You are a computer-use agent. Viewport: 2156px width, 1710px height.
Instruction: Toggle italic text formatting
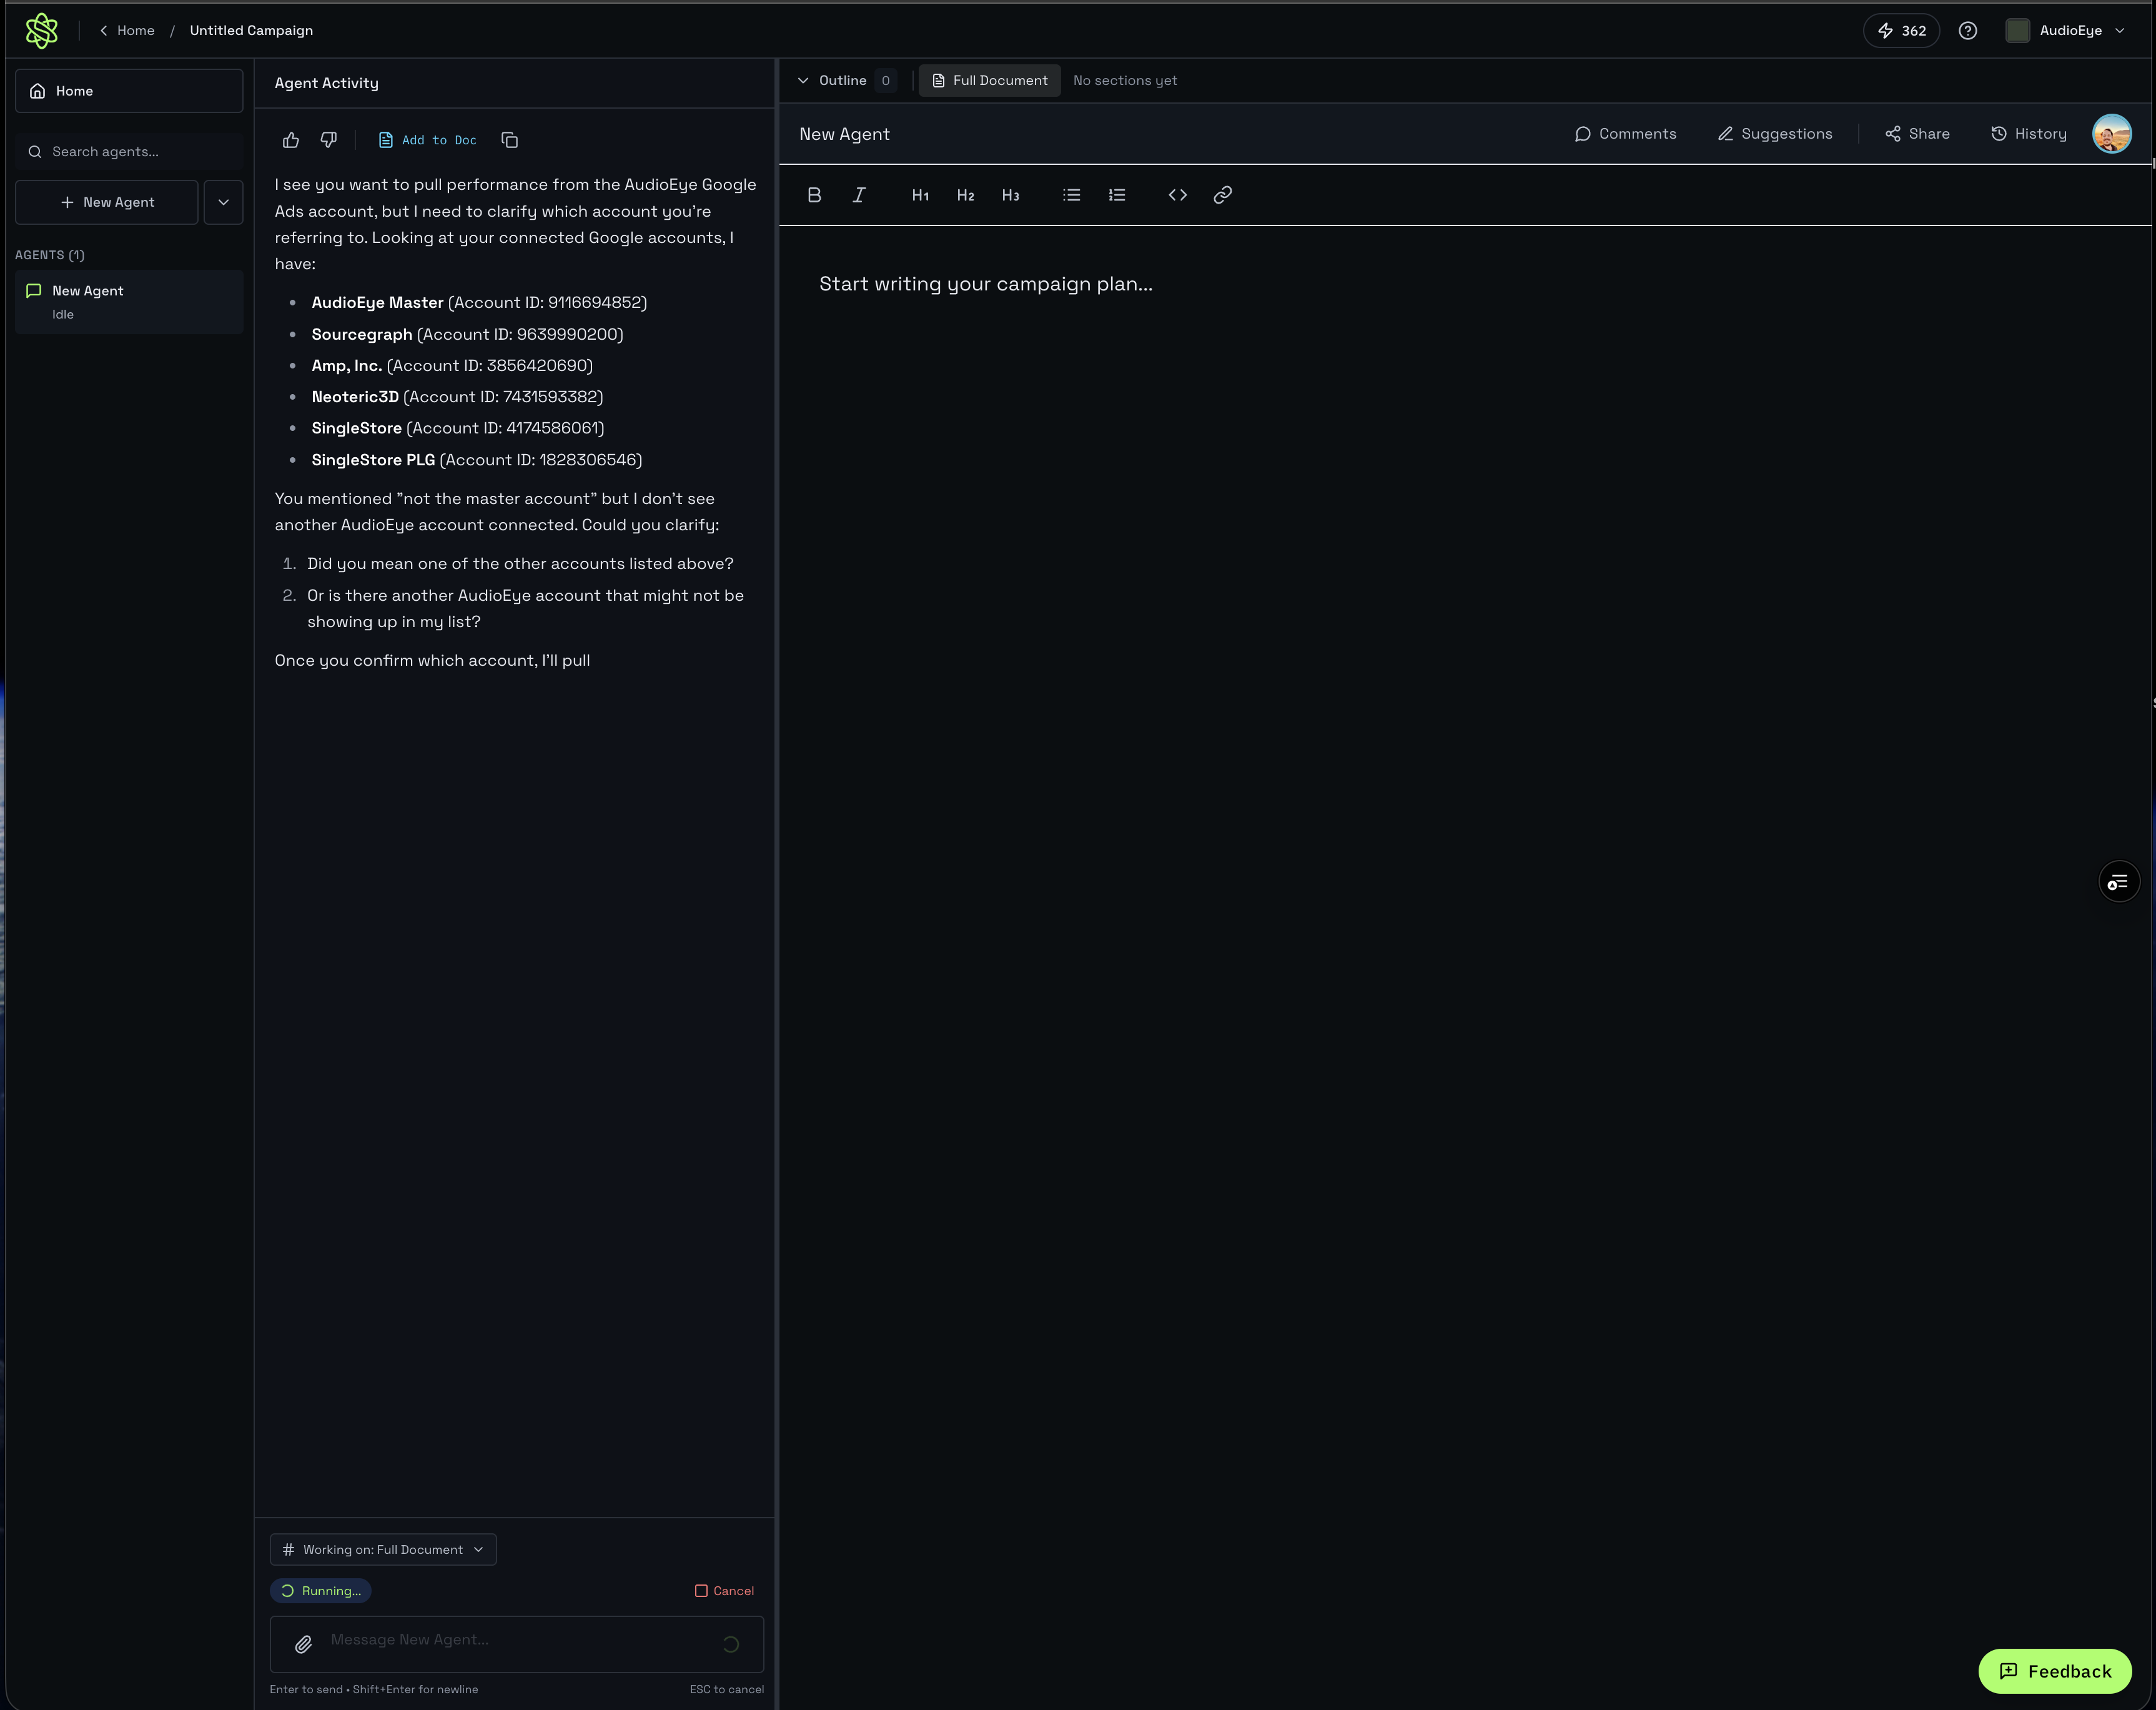858,195
